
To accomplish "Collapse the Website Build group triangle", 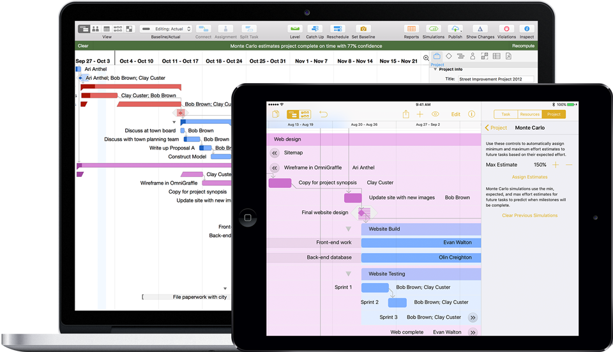I will pos(349,229).
